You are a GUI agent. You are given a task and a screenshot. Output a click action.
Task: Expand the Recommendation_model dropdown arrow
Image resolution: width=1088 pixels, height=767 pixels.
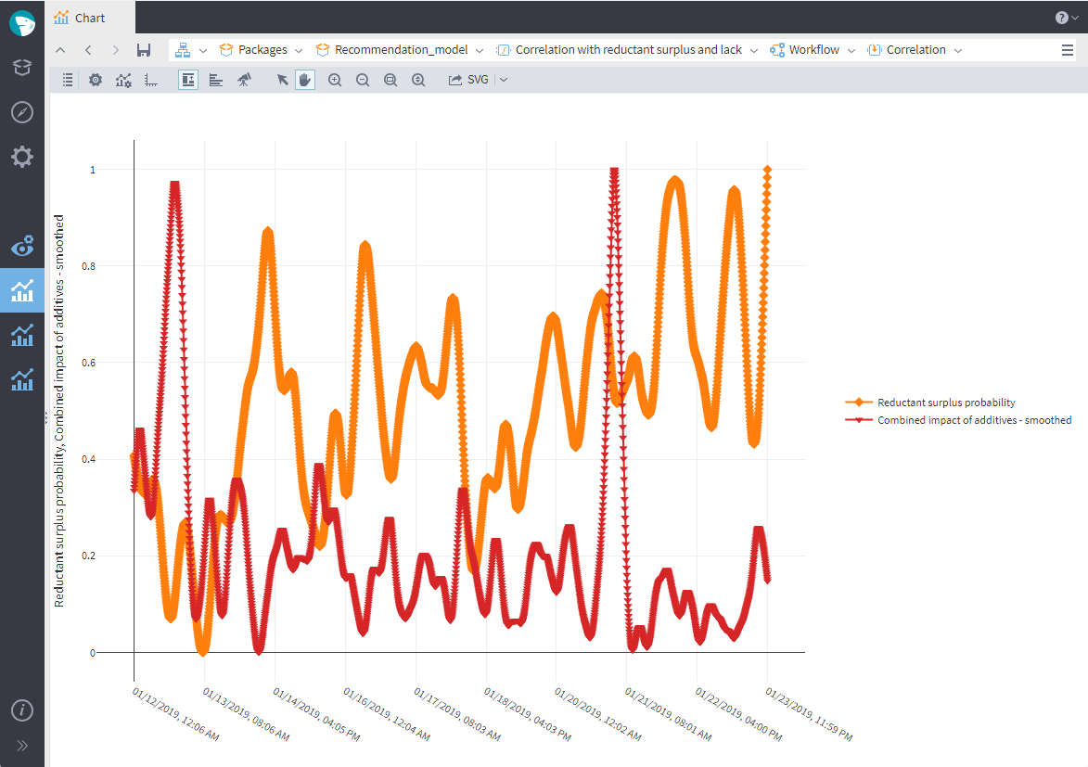point(480,51)
